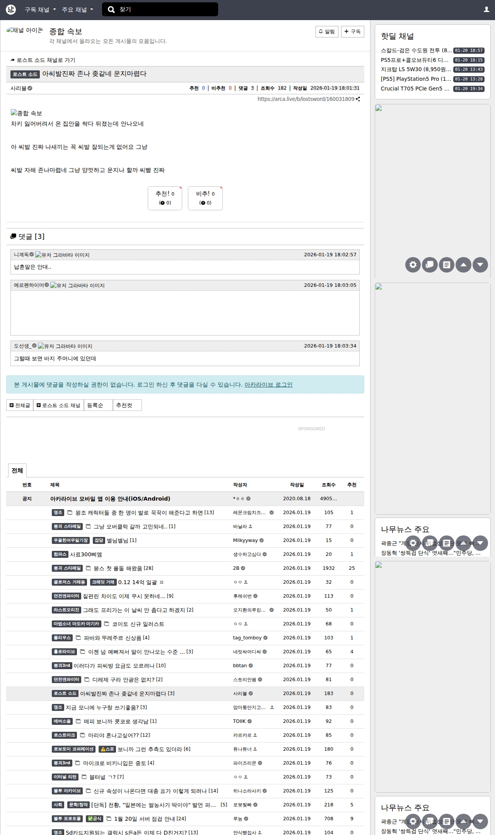Select the 추천컷 filter option
The width and height of the screenshot is (495, 835).
[x=127, y=405]
